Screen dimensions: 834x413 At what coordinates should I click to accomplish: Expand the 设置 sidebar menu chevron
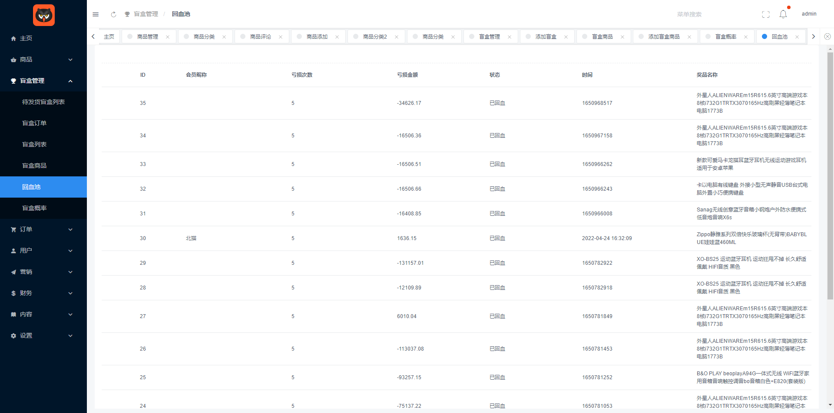(70, 336)
